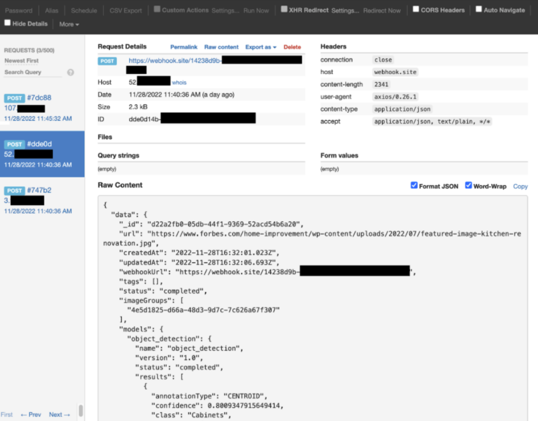Expand the More menu
Image resolution: width=538 pixels, height=421 pixels.
(68, 24)
